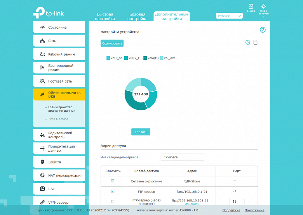Enable FTP-сервер (через Интернет) checkbox

(x=113, y=201)
